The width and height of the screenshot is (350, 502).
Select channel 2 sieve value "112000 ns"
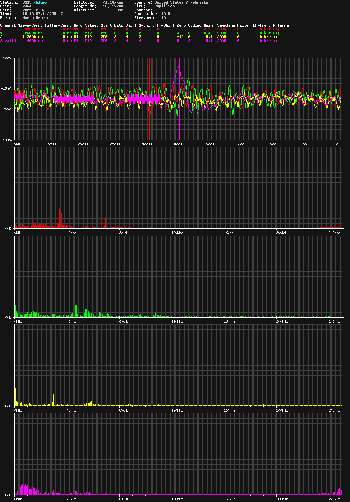coord(32,37)
